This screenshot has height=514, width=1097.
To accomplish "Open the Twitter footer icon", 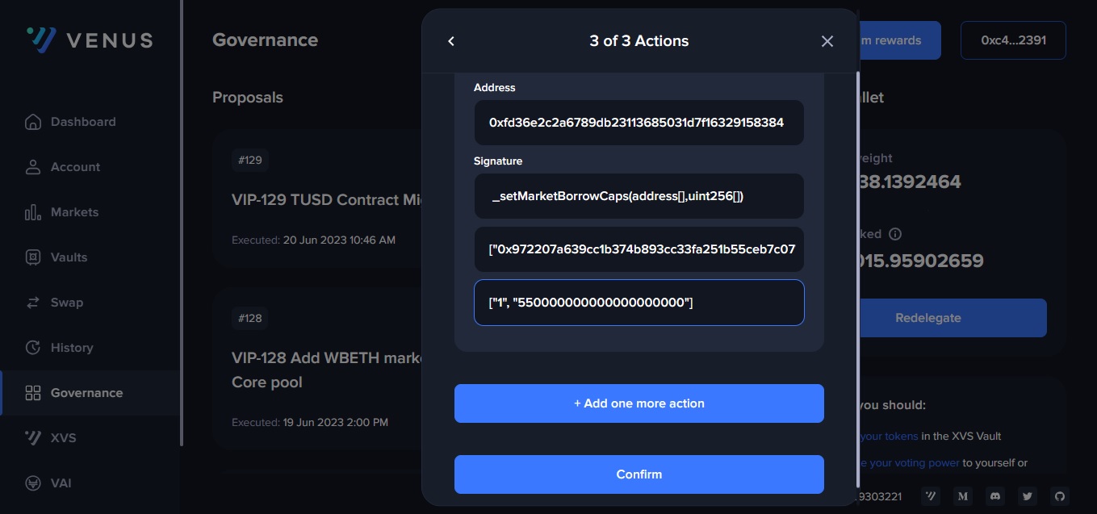I will [x=1027, y=496].
